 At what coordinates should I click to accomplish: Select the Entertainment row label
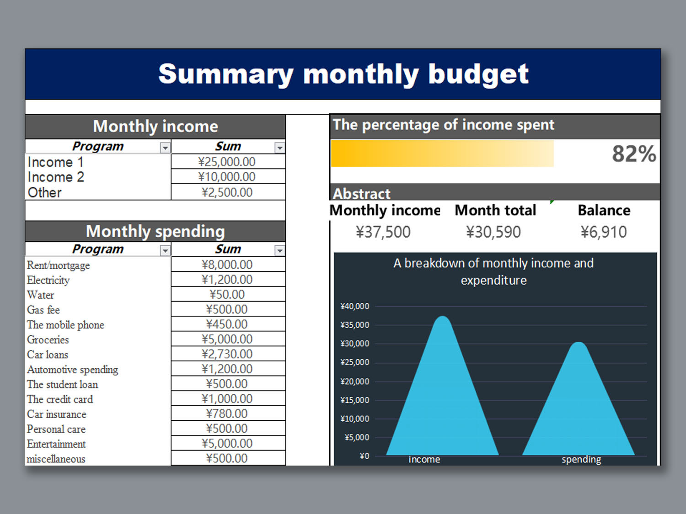pyautogui.click(x=56, y=444)
